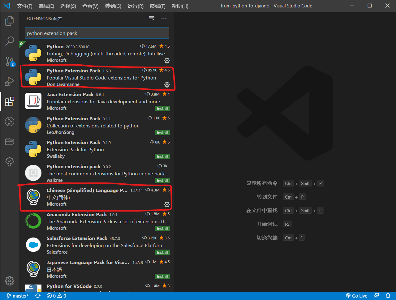This screenshot has width=396, height=300.
Task: Open the 编辑(E) menu
Action: click(x=46, y=6)
